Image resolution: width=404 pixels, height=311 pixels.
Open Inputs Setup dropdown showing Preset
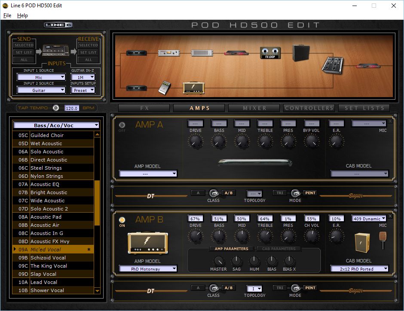(x=83, y=90)
